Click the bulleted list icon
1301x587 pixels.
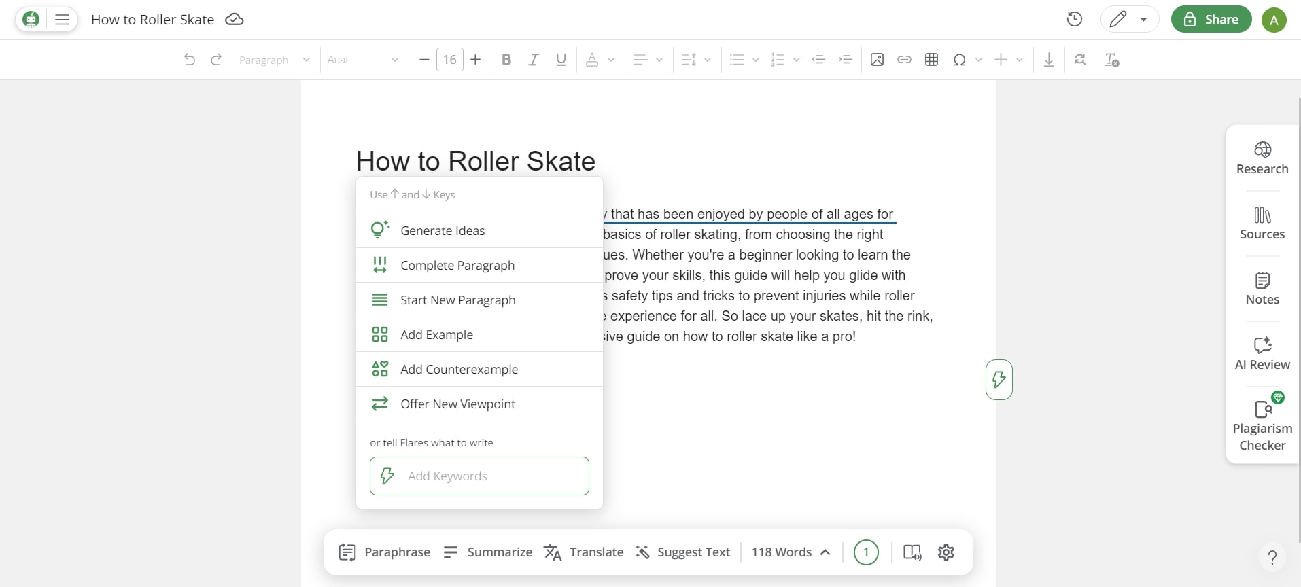737,60
